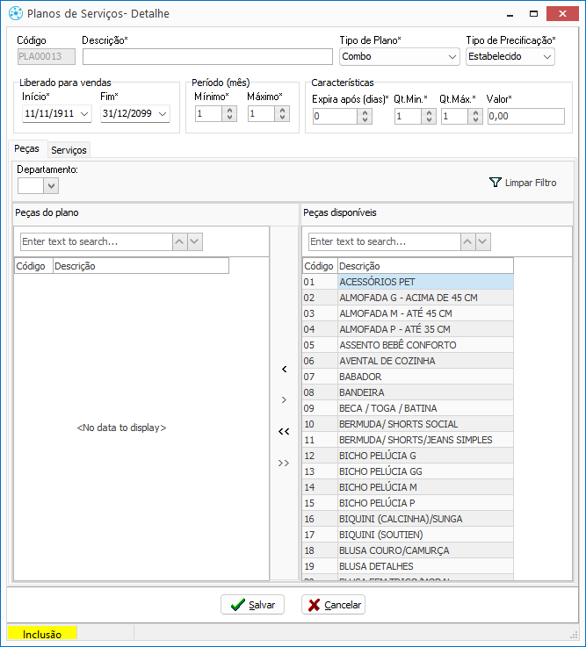
Task: Open the Fim date picker
Action: click(x=163, y=113)
